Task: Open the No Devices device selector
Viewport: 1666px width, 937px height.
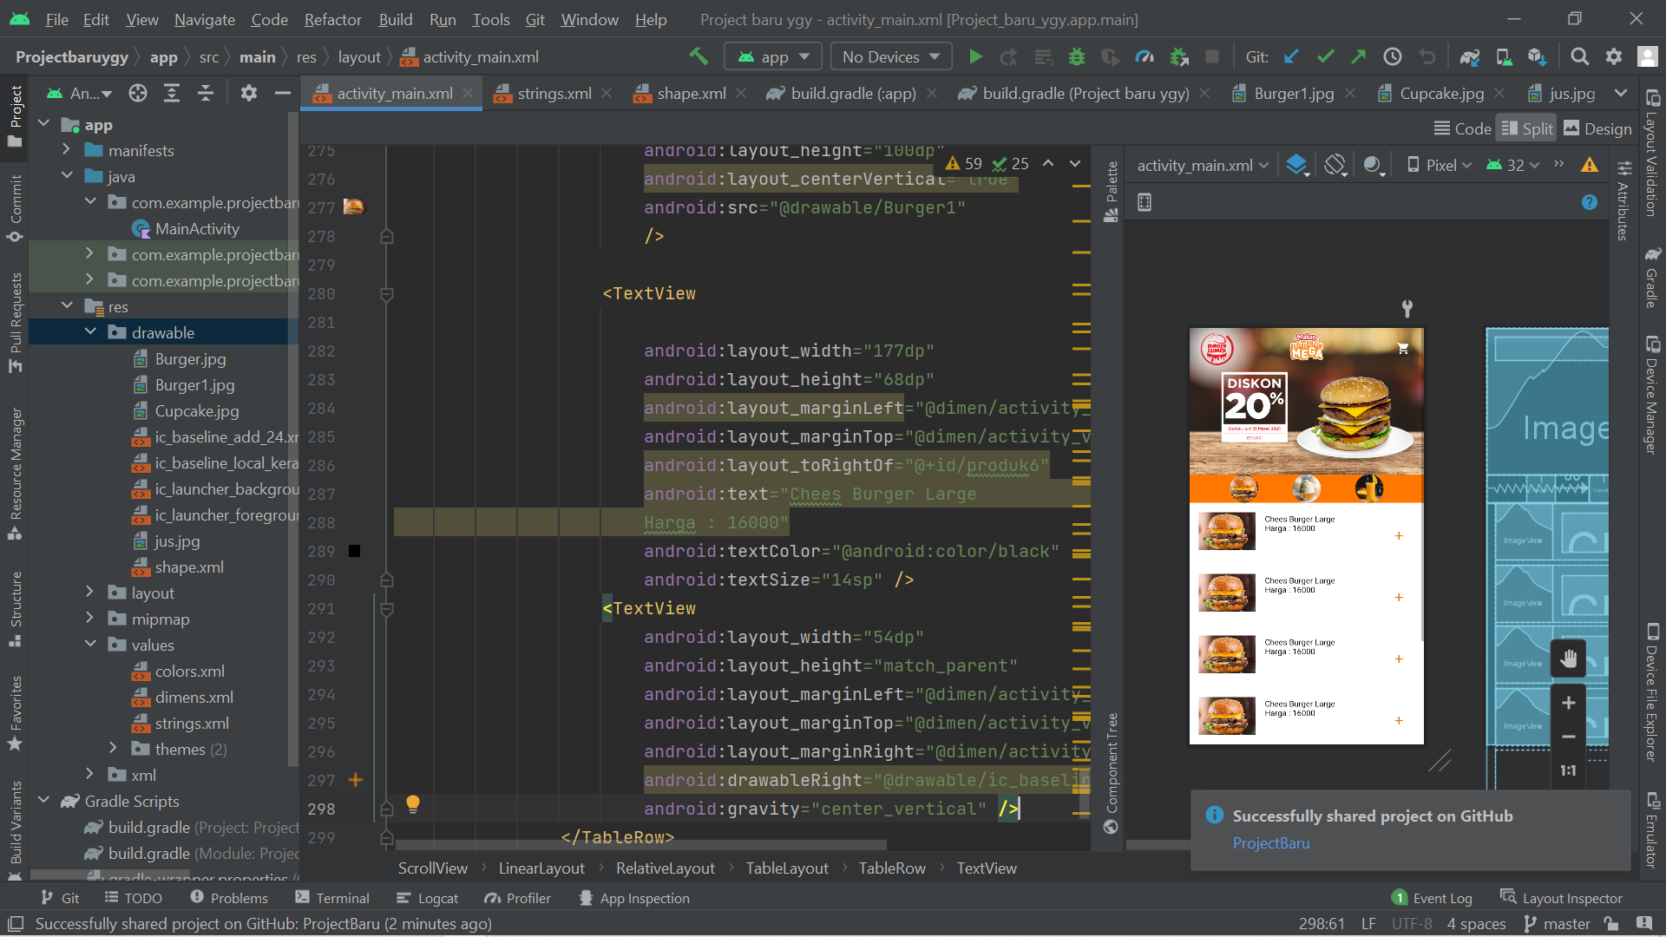Action: pos(890,56)
